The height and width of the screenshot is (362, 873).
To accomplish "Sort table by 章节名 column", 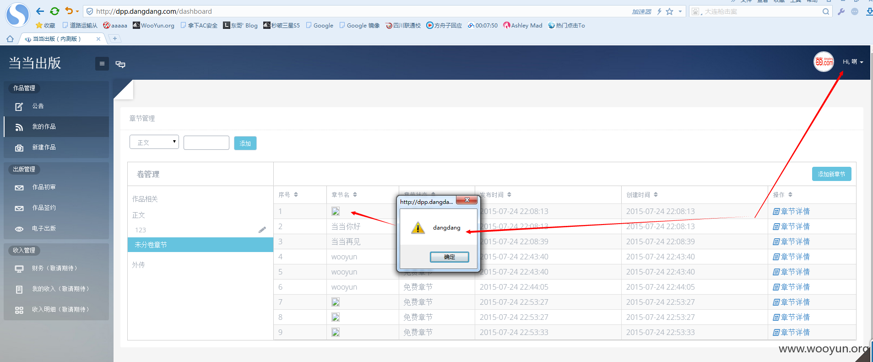I will (344, 195).
